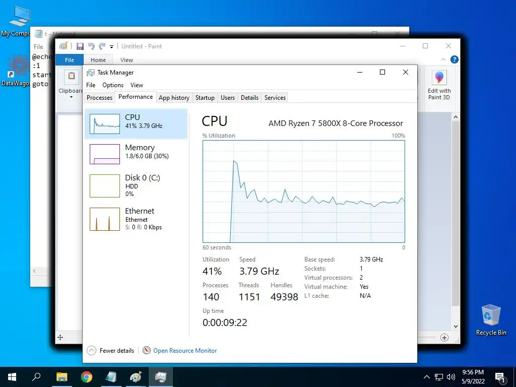Collapse Paint's ribbon with chevron
This screenshot has width=516, height=387.
click(x=443, y=59)
